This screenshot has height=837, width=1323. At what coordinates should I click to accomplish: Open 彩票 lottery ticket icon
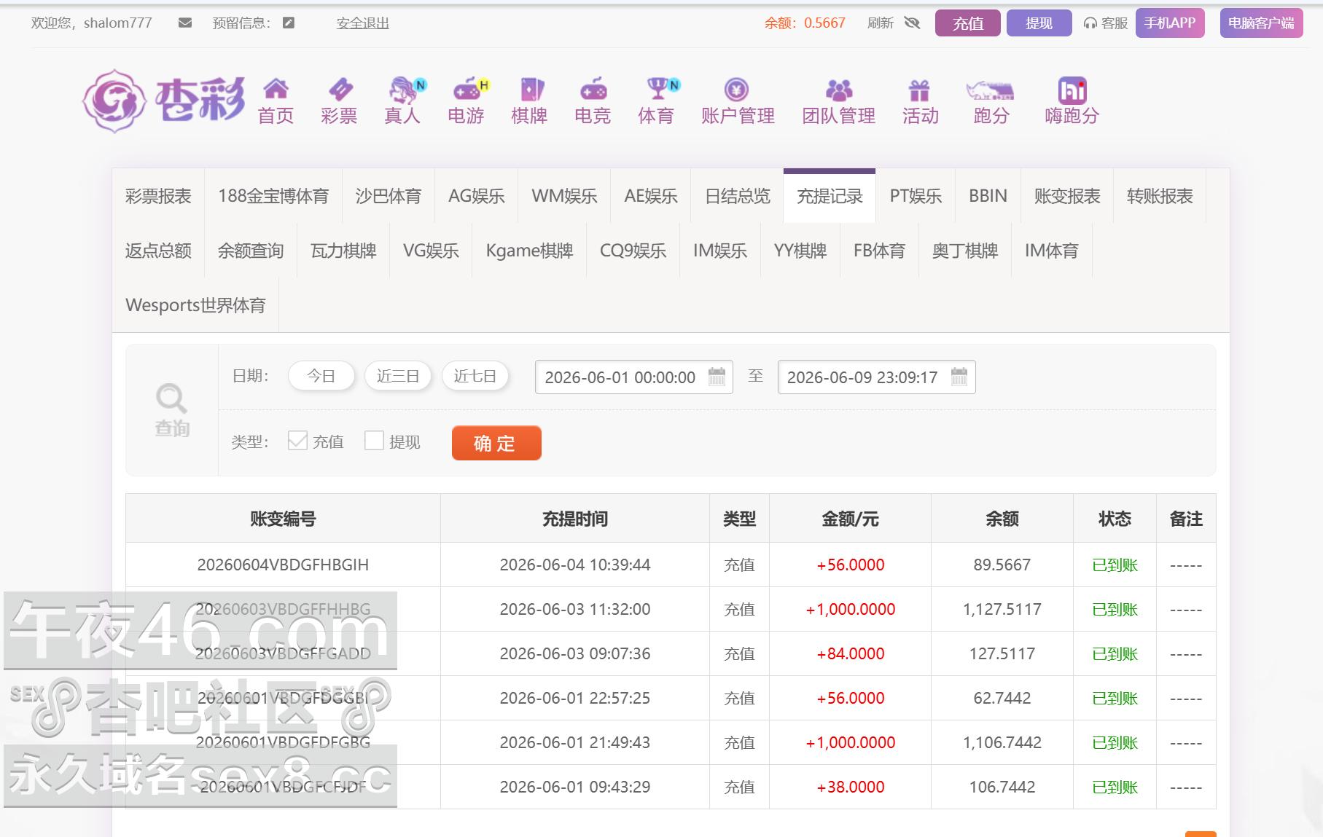(x=340, y=90)
